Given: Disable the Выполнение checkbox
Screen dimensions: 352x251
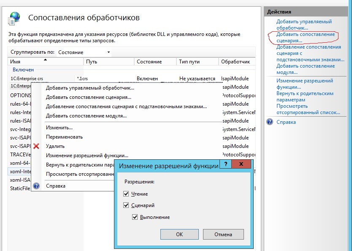Looking at the screenshot, I should click(135, 217).
